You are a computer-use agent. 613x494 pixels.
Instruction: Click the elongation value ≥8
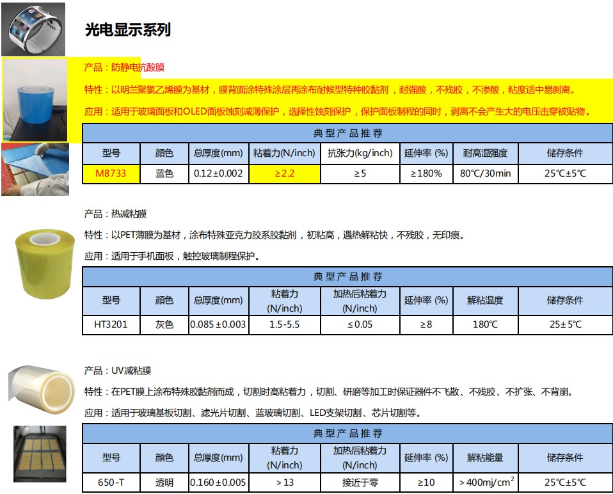click(x=426, y=324)
